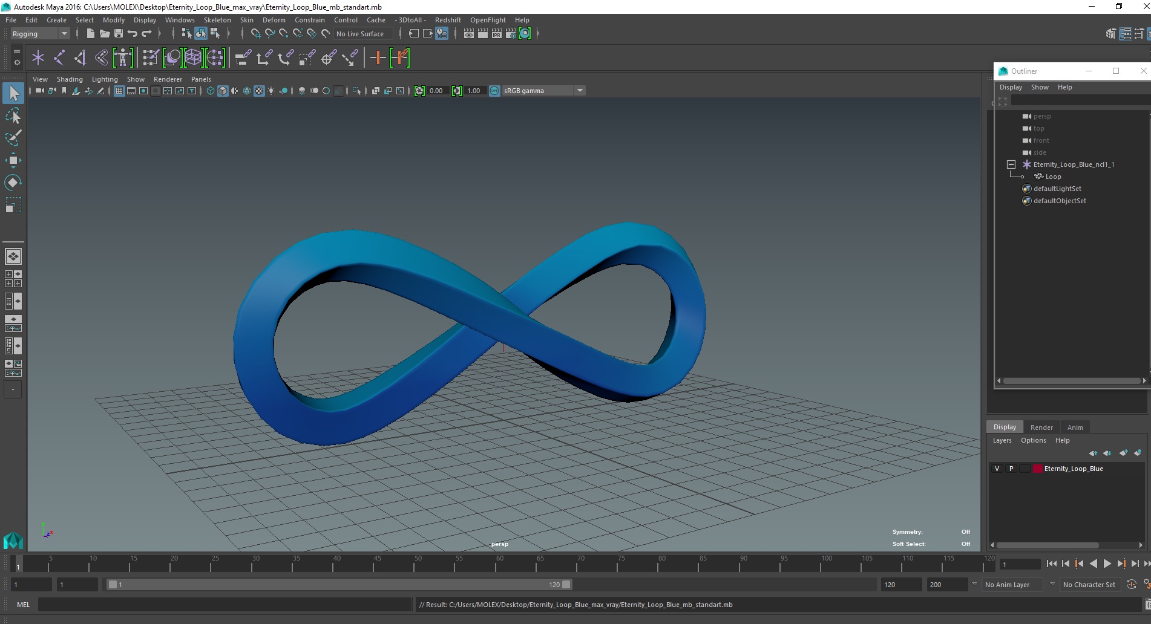Click Create New Layer icon in layer editor
The height and width of the screenshot is (624, 1151).
click(x=1123, y=452)
